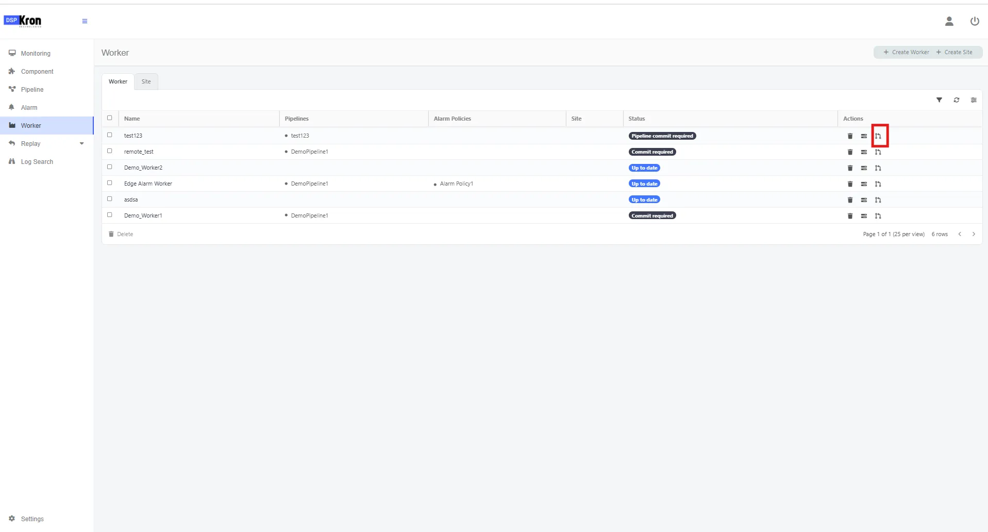Open the table filter icon
The width and height of the screenshot is (988, 532).
coord(939,100)
